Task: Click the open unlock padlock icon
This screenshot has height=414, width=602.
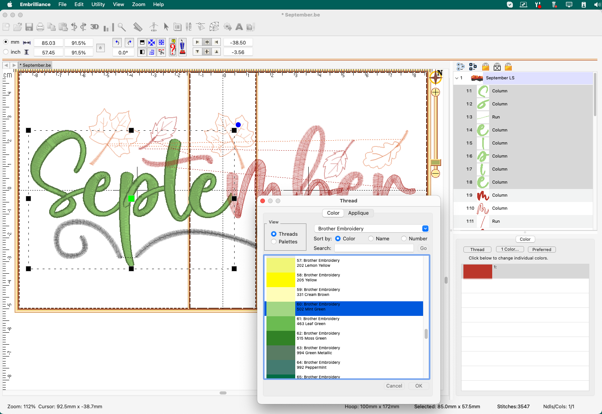Action: pyautogui.click(x=508, y=67)
